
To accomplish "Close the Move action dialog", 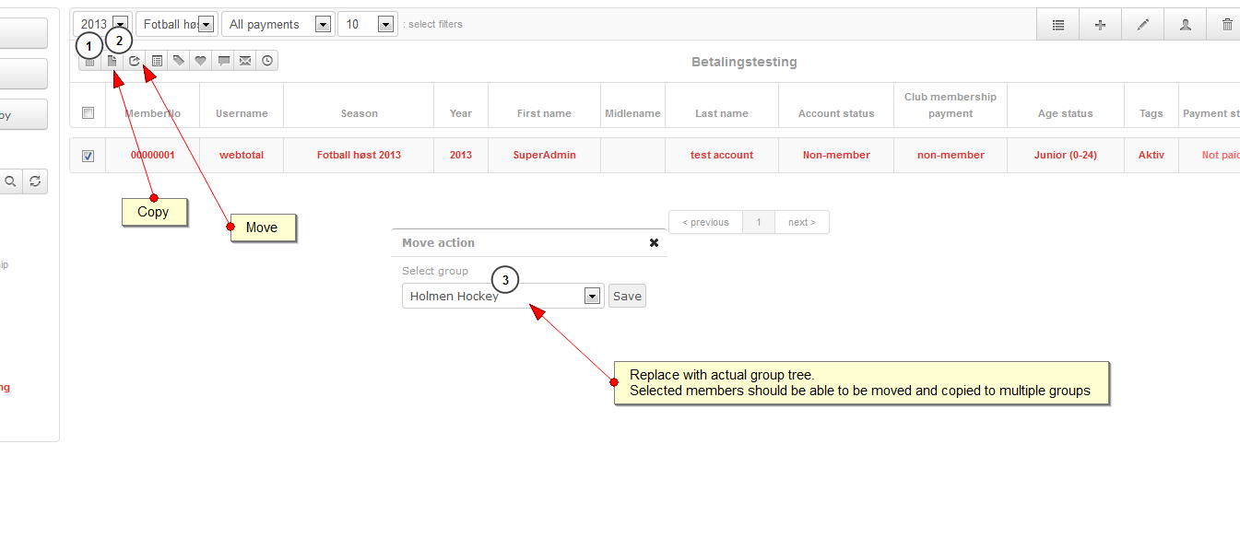I will pyautogui.click(x=654, y=243).
